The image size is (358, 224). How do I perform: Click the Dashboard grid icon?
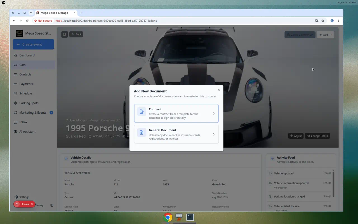tap(15, 55)
